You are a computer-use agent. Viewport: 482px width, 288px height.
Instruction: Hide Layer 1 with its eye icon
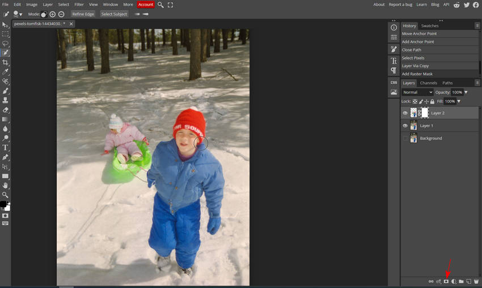click(405, 126)
